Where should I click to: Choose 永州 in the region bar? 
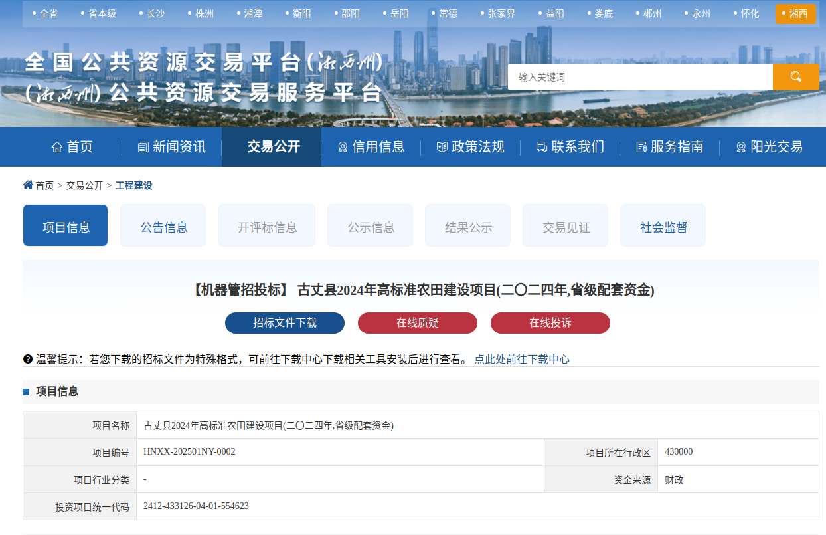[x=701, y=13]
